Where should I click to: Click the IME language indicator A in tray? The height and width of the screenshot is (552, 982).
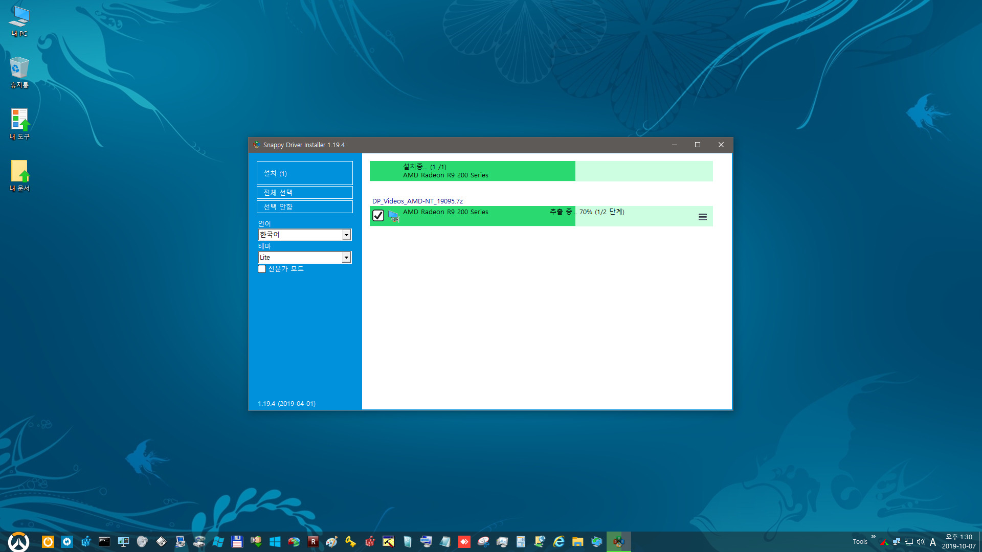click(932, 542)
